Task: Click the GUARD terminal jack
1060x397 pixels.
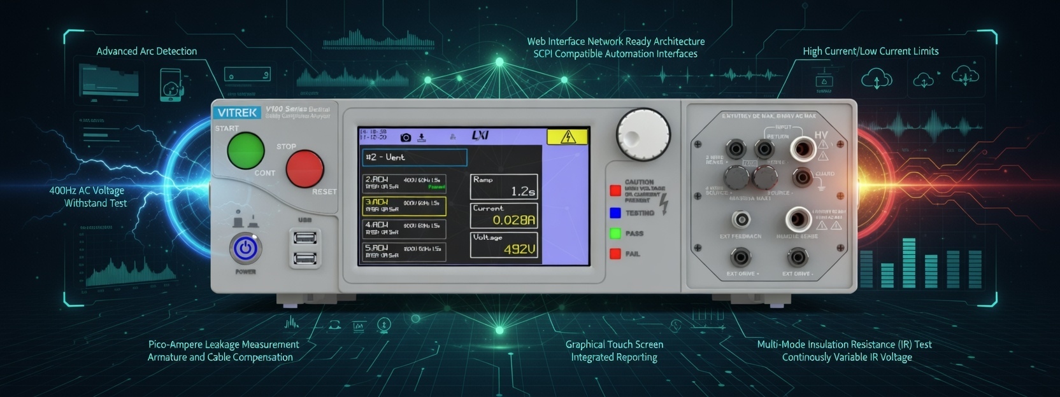Action: click(802, 177)
